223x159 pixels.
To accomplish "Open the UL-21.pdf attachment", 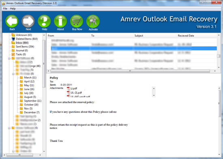I will (75, 93).
